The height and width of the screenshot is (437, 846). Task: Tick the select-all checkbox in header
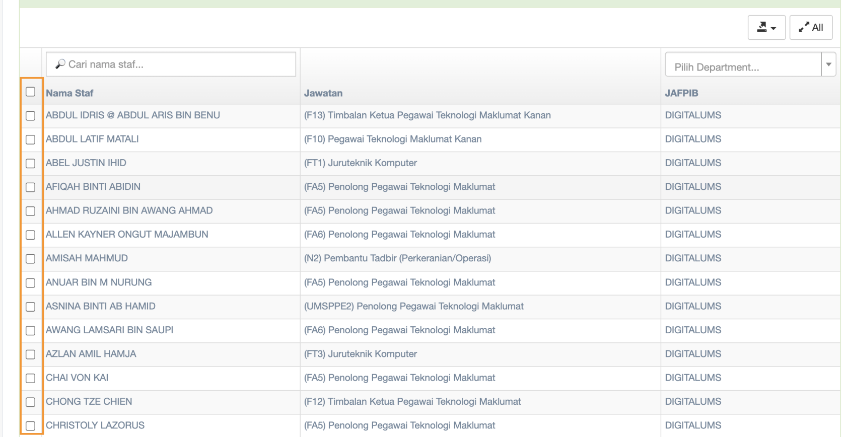(31, 92)
